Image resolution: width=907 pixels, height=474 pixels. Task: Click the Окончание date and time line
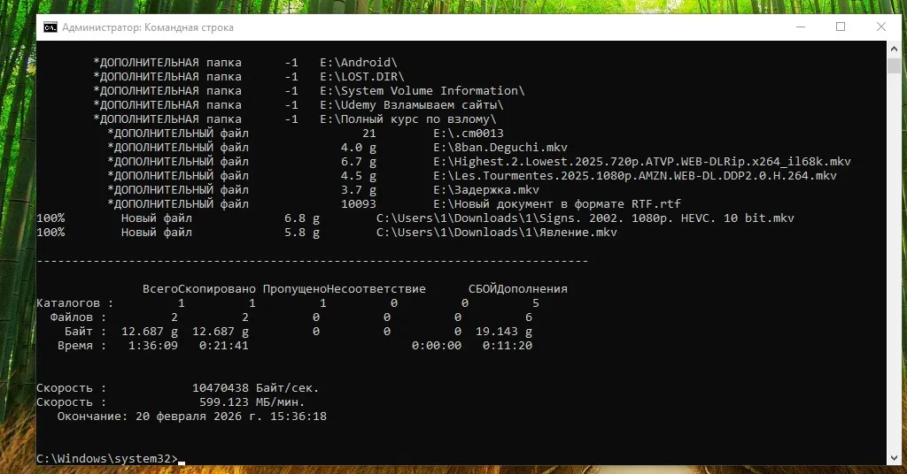(192, 417)
